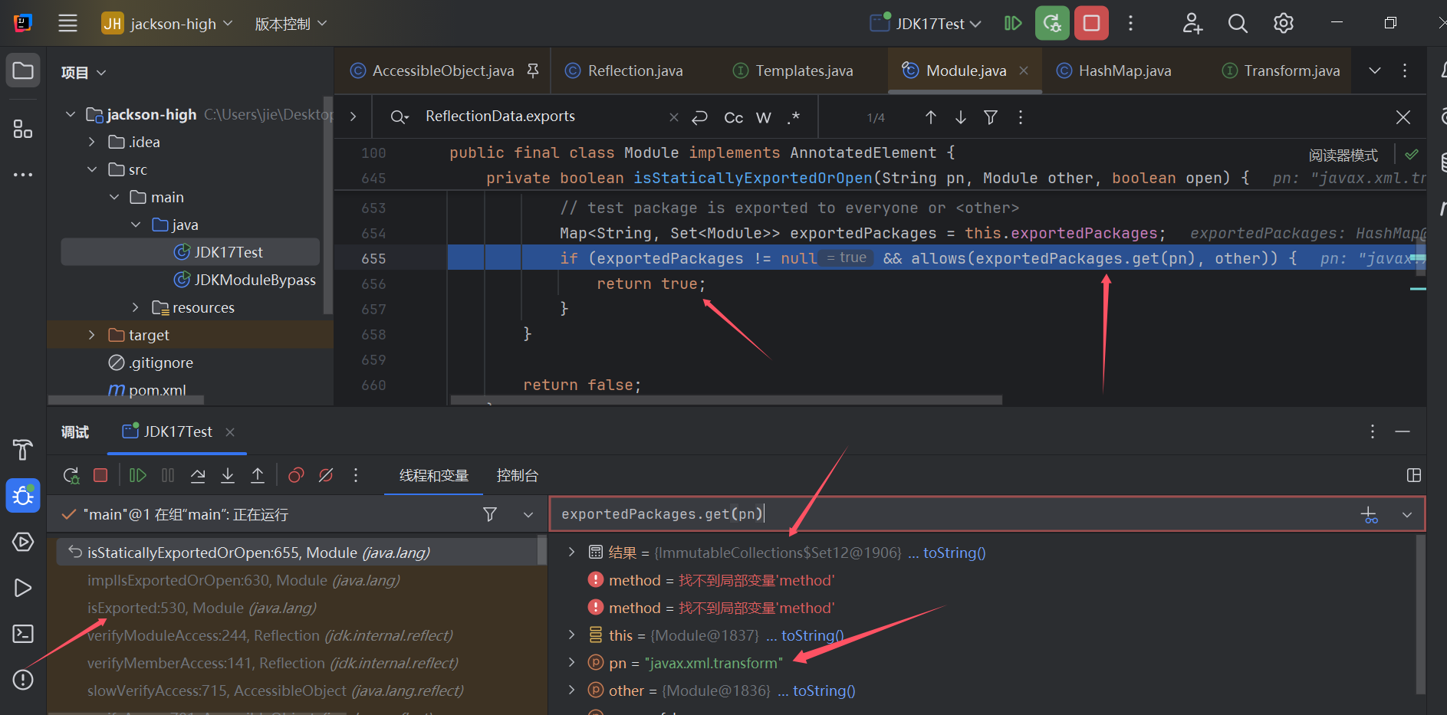Open the Debug bug tool window
1447x715 pixels.
tap(23, 496)
